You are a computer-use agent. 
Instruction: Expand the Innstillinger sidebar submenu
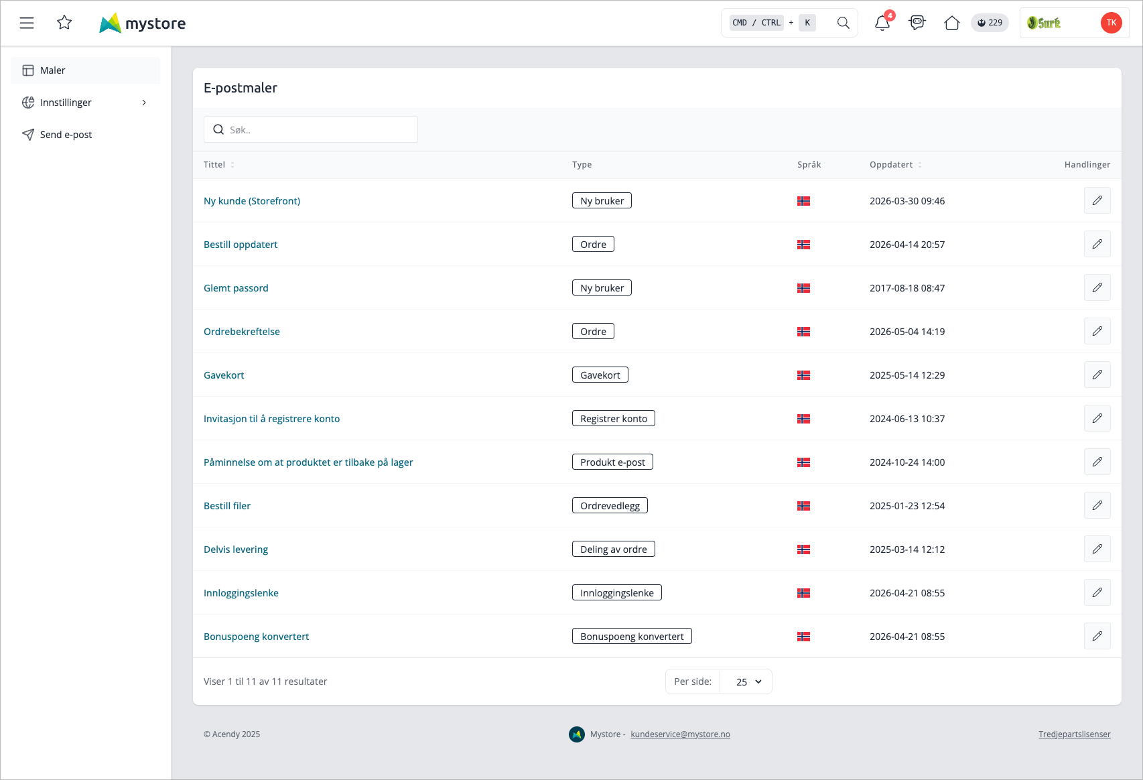pos(86,103)
